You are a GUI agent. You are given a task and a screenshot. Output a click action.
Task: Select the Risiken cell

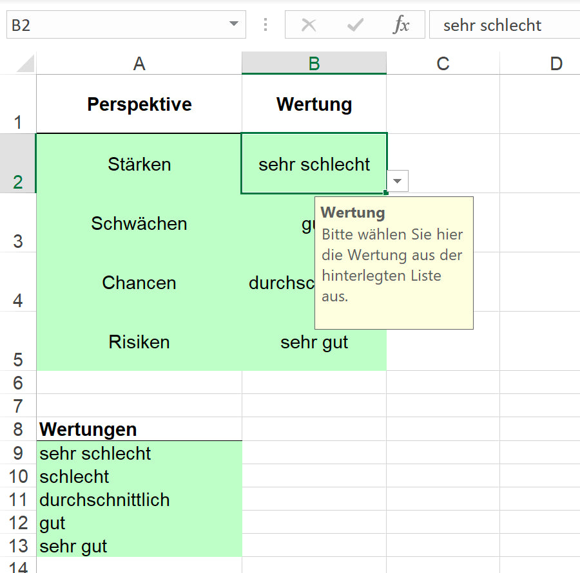click(x=139, y=342)
